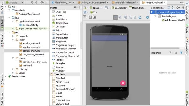
Task: Open the project pane settings gear
Action: pyautogui.click(x=42, y=2)
